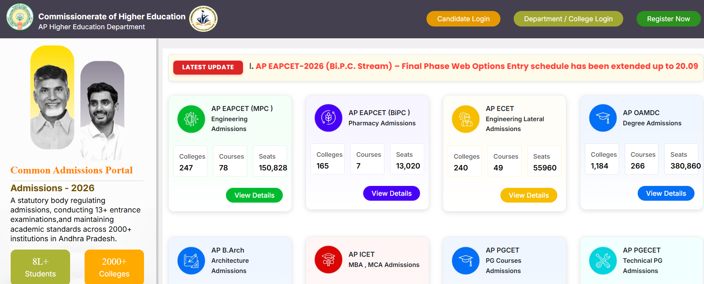
Task: Click Seats 13,020 stat in BiPC card
Action: pyautogui.click(x=407, y=159)
